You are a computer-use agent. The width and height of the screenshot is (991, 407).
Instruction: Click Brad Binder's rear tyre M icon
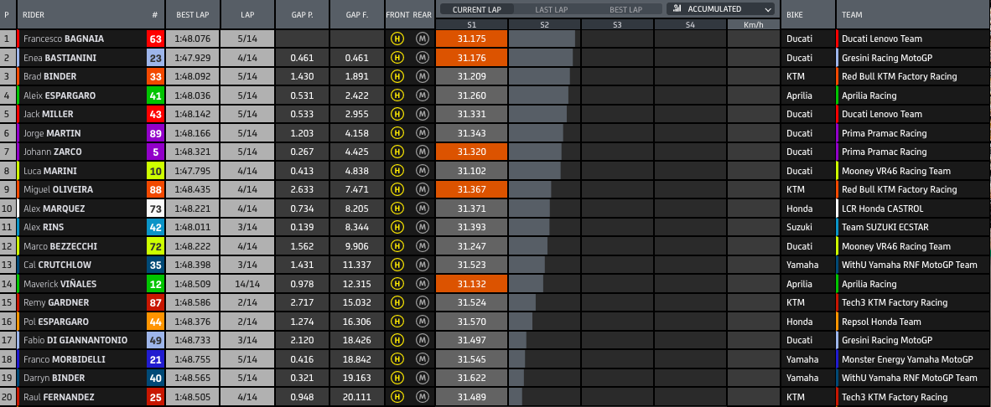point(423,76)
